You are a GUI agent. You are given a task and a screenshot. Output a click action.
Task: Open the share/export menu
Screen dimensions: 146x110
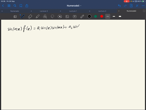[x=27, y=6]
